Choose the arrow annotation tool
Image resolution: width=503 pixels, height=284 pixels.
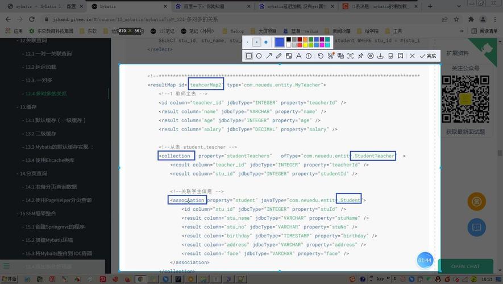pos(269,56)
